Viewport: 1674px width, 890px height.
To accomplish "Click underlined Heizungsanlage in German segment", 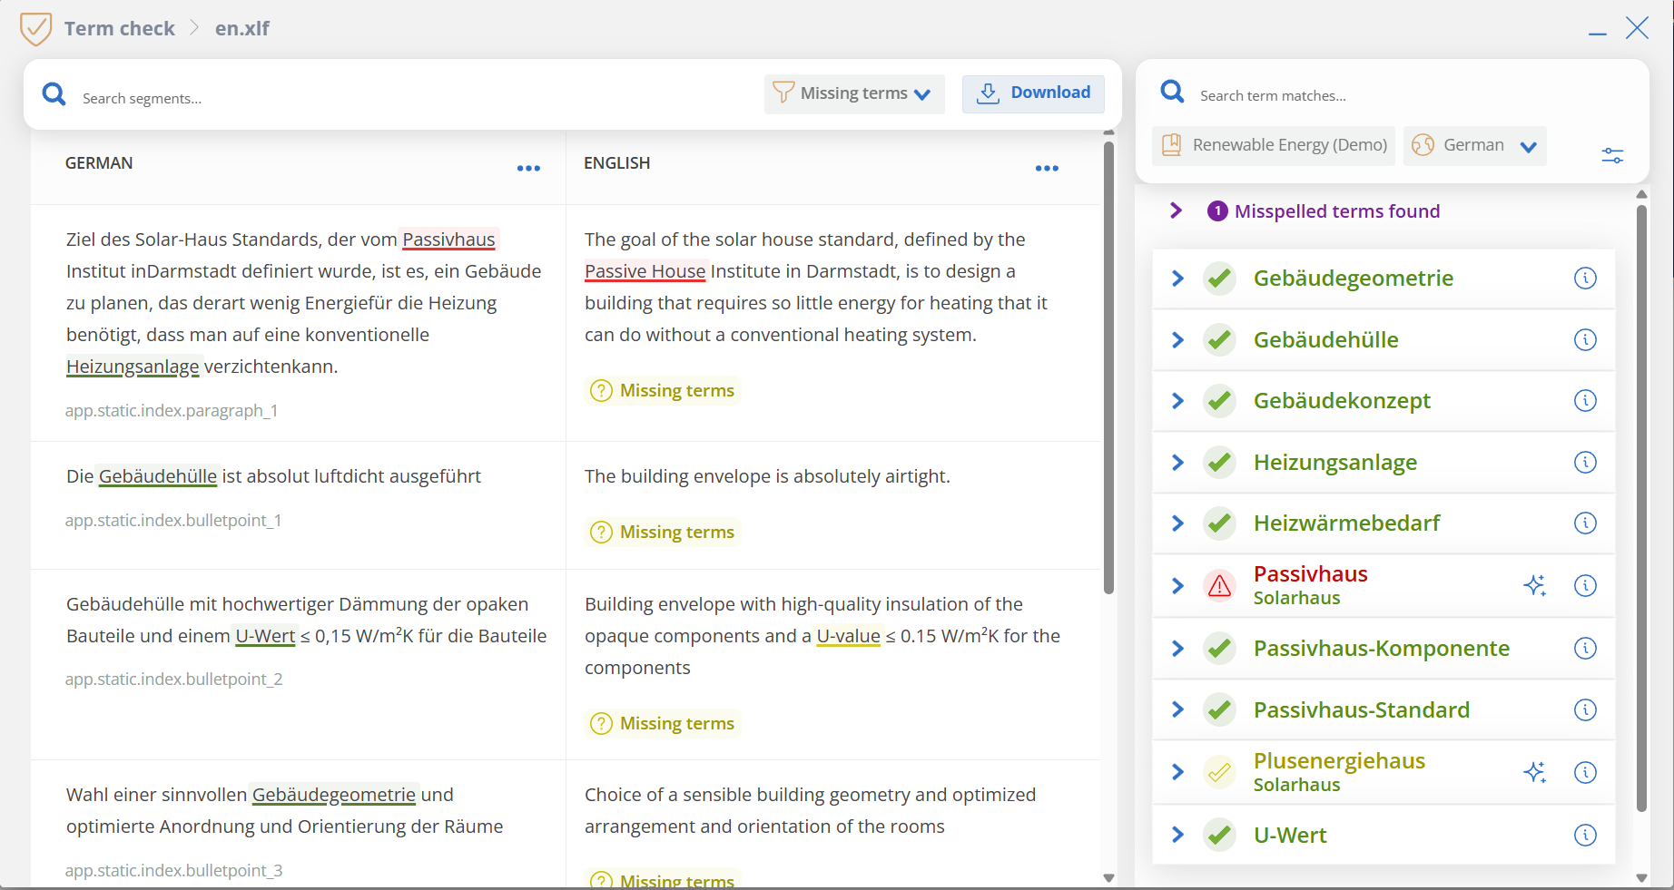I will (x=133, y=367).
